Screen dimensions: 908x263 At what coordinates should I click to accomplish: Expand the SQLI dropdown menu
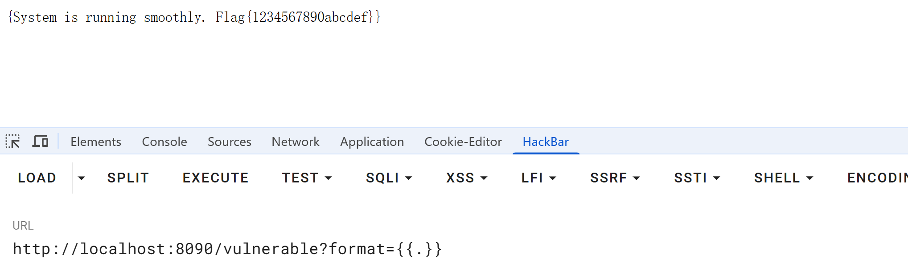point(389,178)
